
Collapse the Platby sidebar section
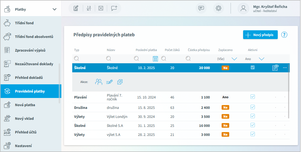pos(55,9)
